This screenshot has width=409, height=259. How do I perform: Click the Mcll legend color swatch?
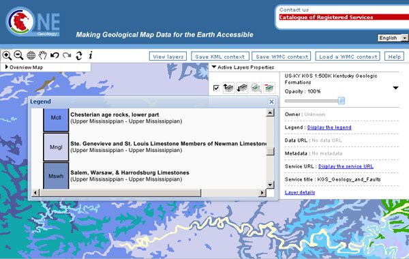[x=56, y=119]
